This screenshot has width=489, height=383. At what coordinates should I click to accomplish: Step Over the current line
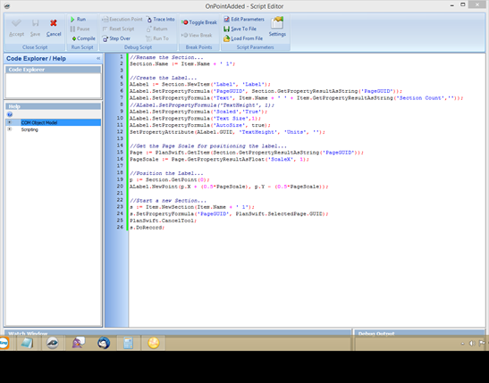click(x=116, y=38)
